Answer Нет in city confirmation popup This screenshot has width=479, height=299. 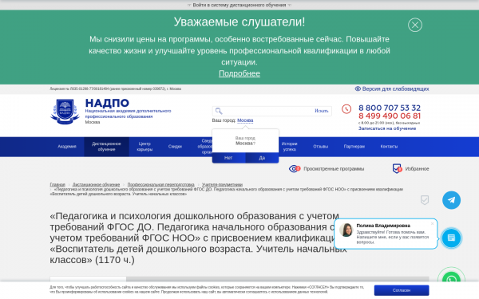pos(228,158)
